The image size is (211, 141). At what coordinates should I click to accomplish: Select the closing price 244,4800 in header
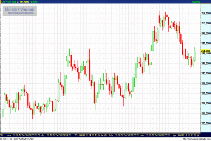(22, 2)
